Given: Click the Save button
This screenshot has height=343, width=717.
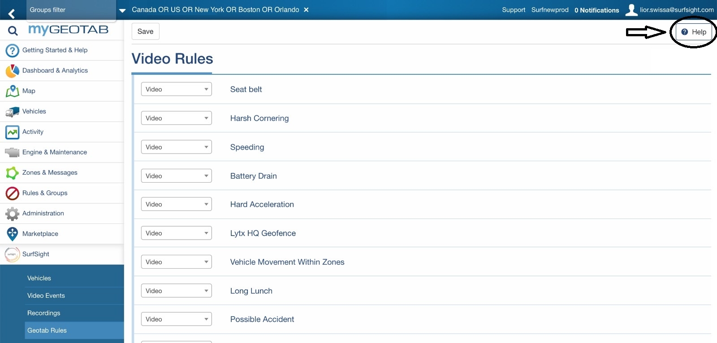Looking at the screenshot, I should pos(145,31).
